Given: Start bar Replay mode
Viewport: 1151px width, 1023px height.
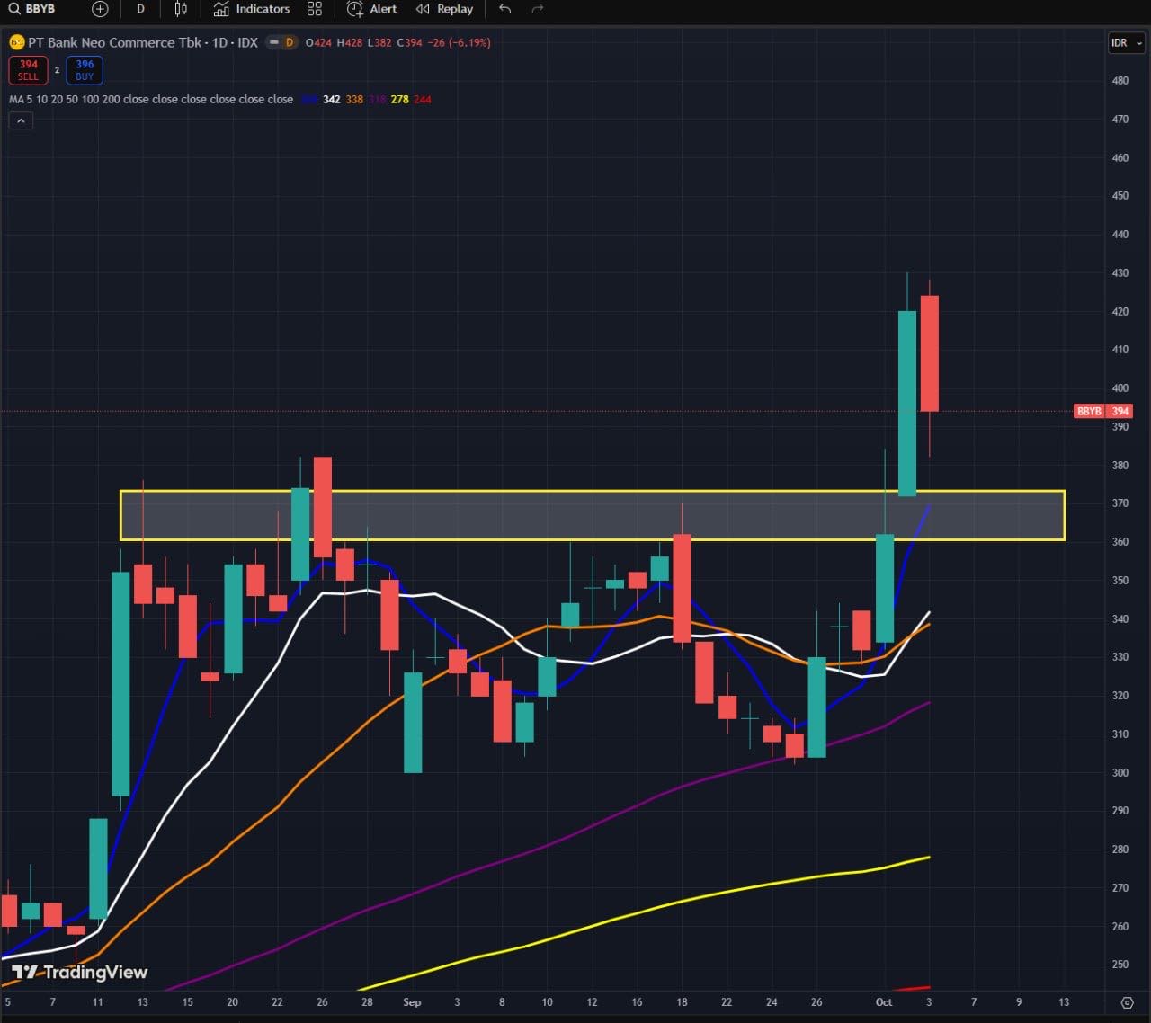Looking at the screenshot, I should tap(444, 9).
